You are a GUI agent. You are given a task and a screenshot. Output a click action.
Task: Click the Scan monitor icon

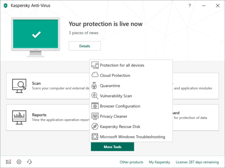tap(19, 86)
